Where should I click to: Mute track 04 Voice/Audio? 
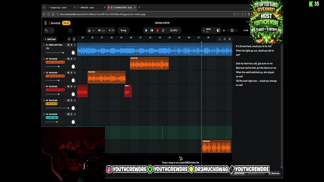coord(68,86)
